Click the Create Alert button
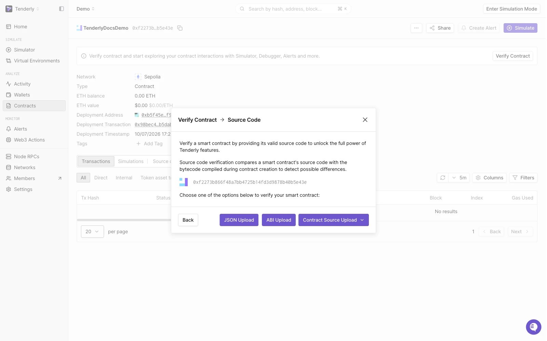Screen dimensions: 547x341 tap(479, 28)
